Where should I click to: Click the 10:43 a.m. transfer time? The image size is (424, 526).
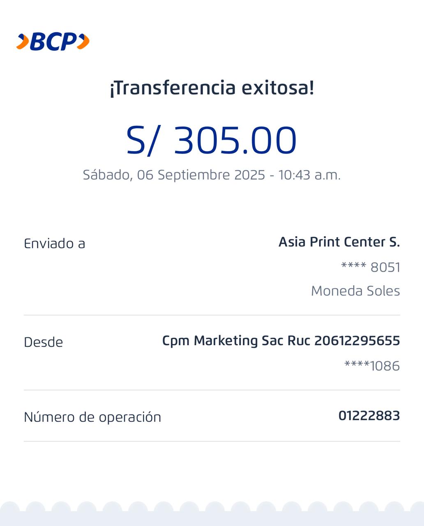point(309,175)
